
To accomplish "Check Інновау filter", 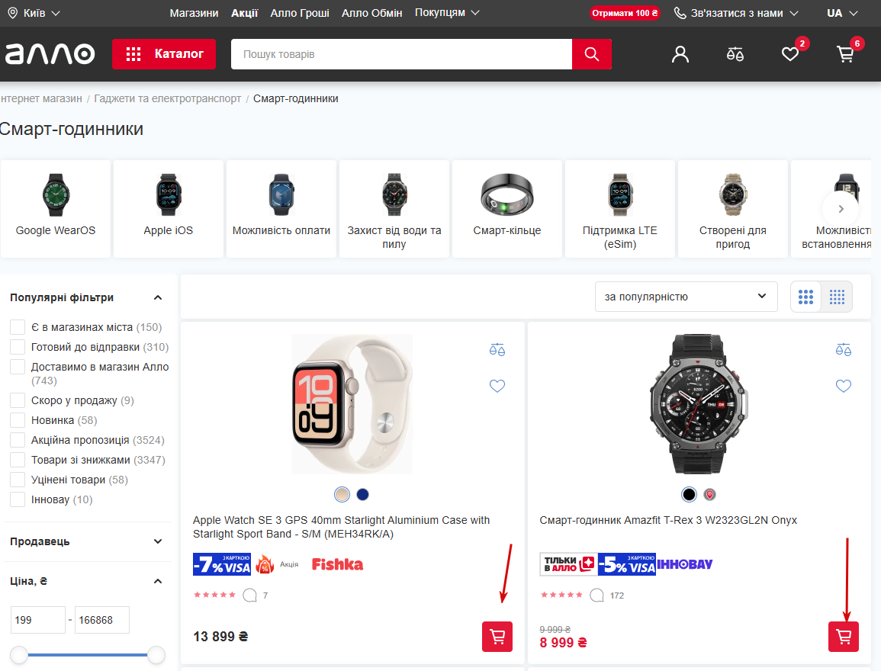I will 18,499.
